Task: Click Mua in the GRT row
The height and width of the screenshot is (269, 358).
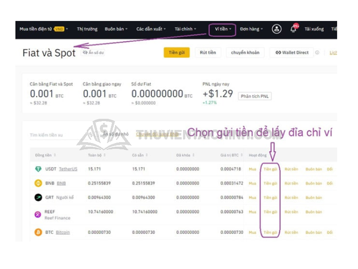Action: (252, 197)
